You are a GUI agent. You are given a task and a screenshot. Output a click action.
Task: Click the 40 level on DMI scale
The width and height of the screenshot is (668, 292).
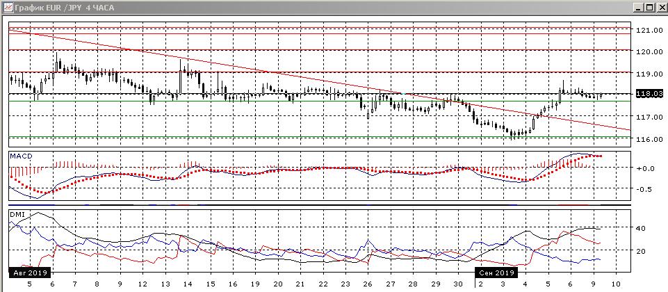coord(641,229)
